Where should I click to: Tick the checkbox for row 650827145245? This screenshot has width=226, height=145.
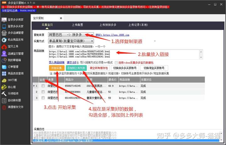pyautogui.click(x=43, y=86)
